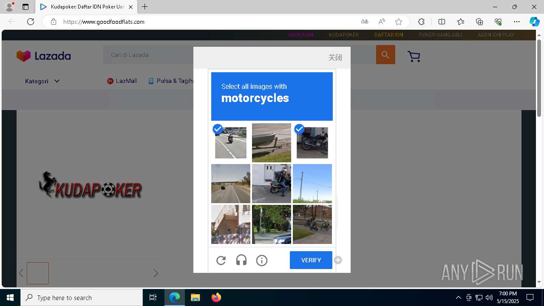Open the Collections icon
Viewport: 544px width, 306px height.
479,22
